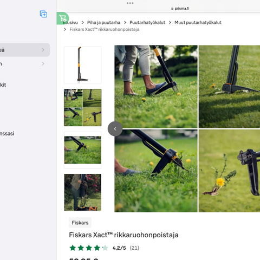Image resolution: width=260 pixels, height=260 pixels.
Task: Click the prisma.fi address bar
Action: [180, 9]
